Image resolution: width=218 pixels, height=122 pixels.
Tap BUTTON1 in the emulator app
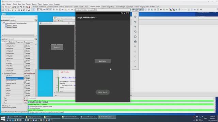pos(103,61)
